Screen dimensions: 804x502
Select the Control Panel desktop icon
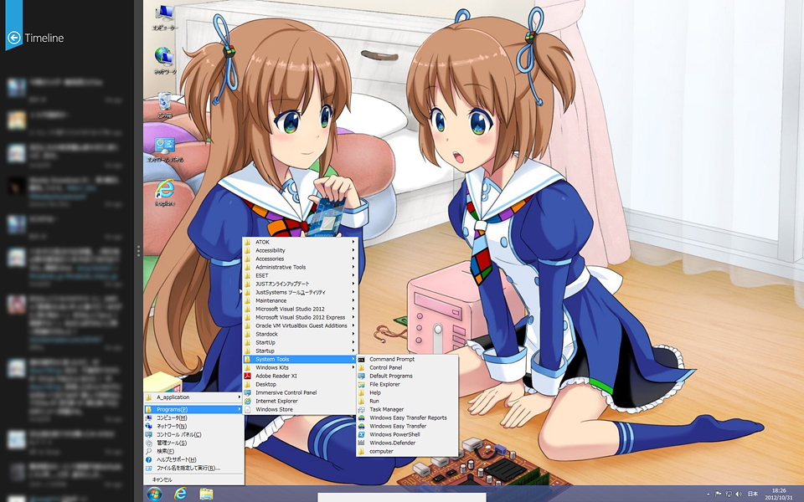click(165, 150)
